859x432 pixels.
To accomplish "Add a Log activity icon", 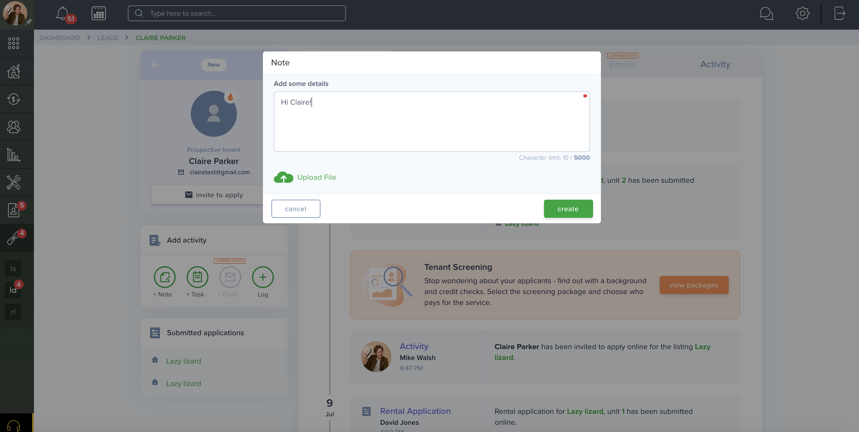I will pos(262,277).
